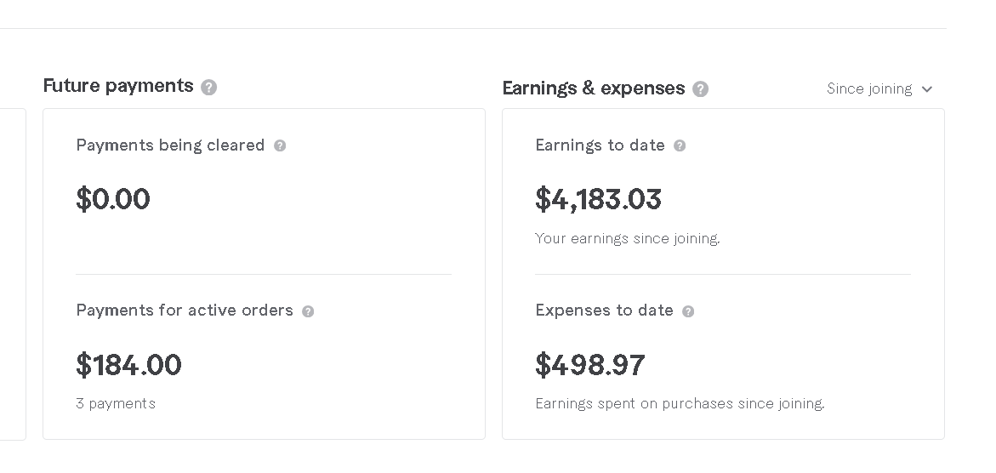Click help icon next to Future payments

209,87
